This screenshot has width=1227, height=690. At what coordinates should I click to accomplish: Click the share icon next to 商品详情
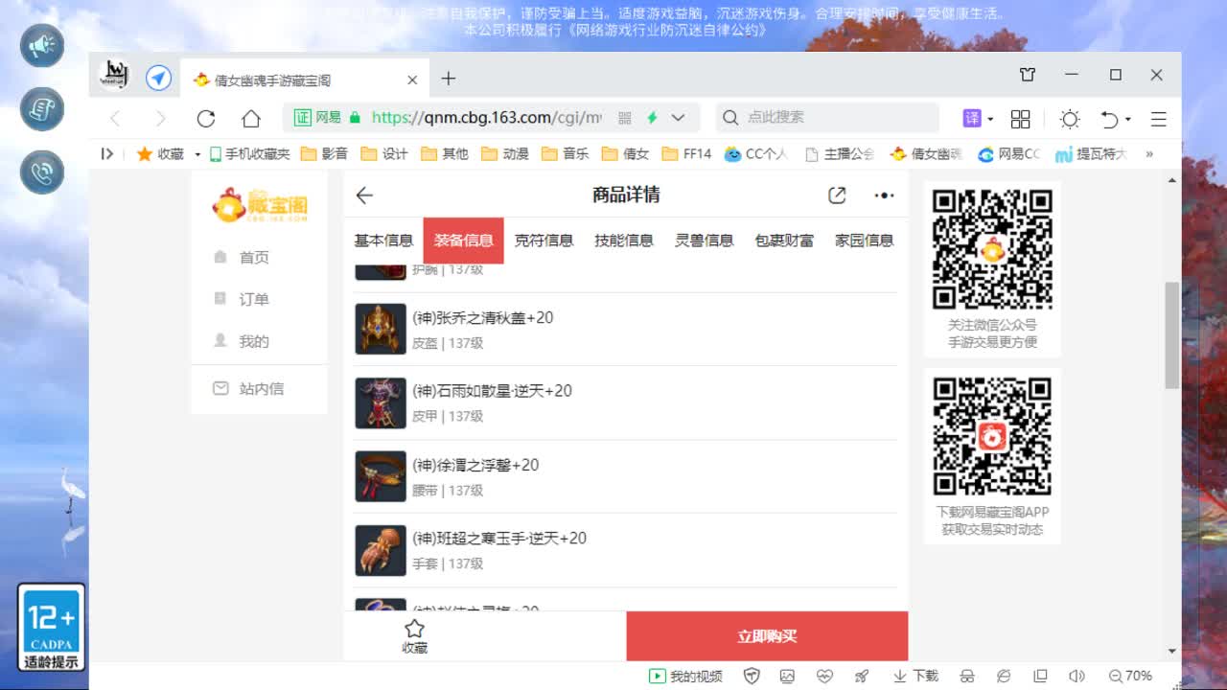(x=836, y=195)
